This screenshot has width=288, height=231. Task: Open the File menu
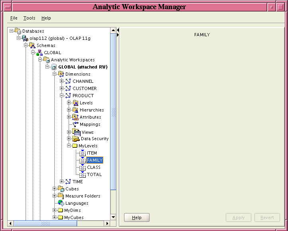(x=14, y=18)
